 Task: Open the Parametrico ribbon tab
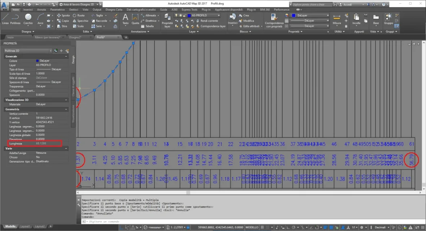pyautogui.click(x=57, y=9)
